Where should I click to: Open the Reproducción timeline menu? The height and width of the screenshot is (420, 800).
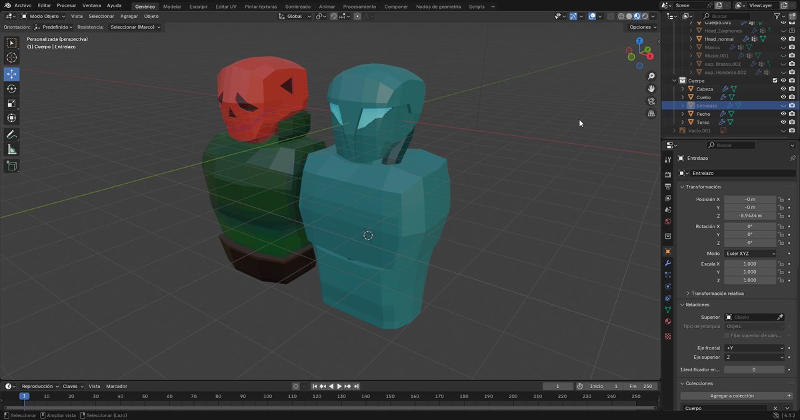tap(39, 386)
